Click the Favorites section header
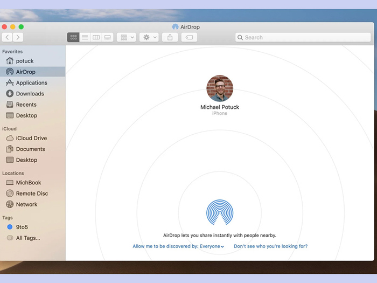 click(x=12, y=52)
